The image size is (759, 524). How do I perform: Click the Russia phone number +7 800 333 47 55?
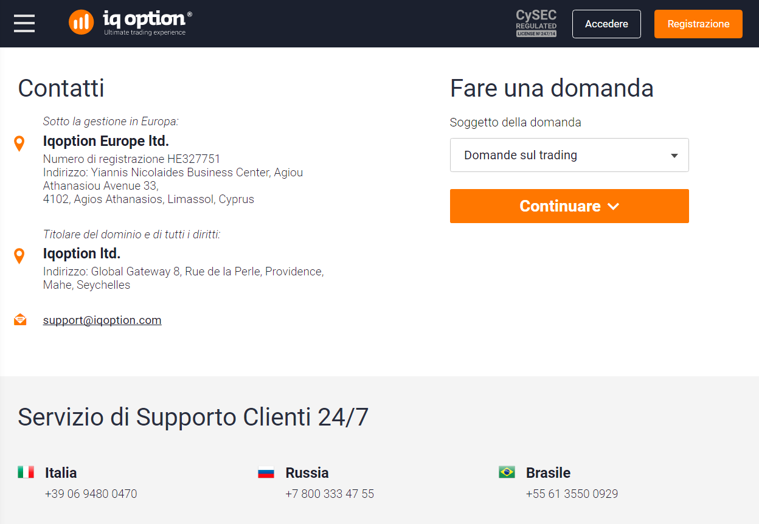[330, 494]
